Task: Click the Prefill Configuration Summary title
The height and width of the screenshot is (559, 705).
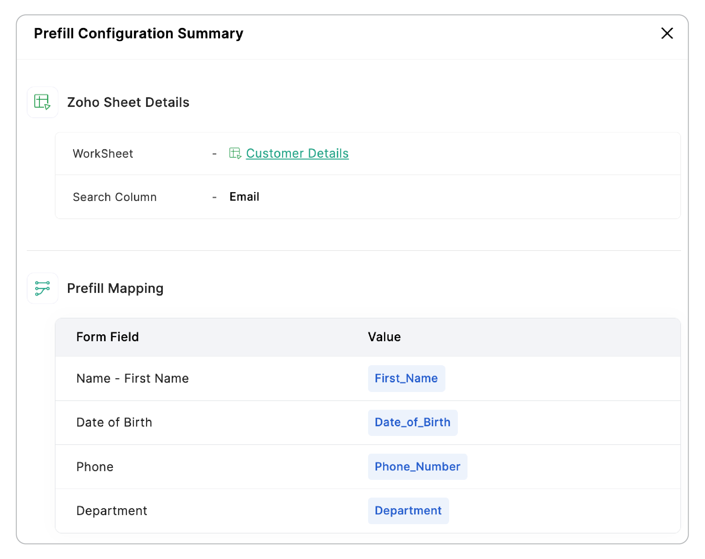Action: pos(139,33)
